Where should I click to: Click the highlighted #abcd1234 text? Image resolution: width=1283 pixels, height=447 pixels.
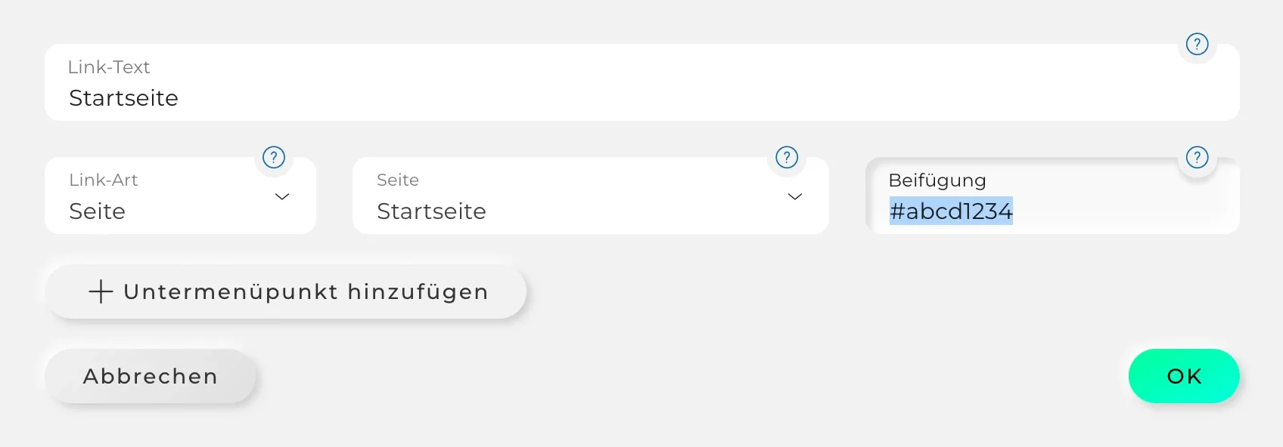pos(951,211)
